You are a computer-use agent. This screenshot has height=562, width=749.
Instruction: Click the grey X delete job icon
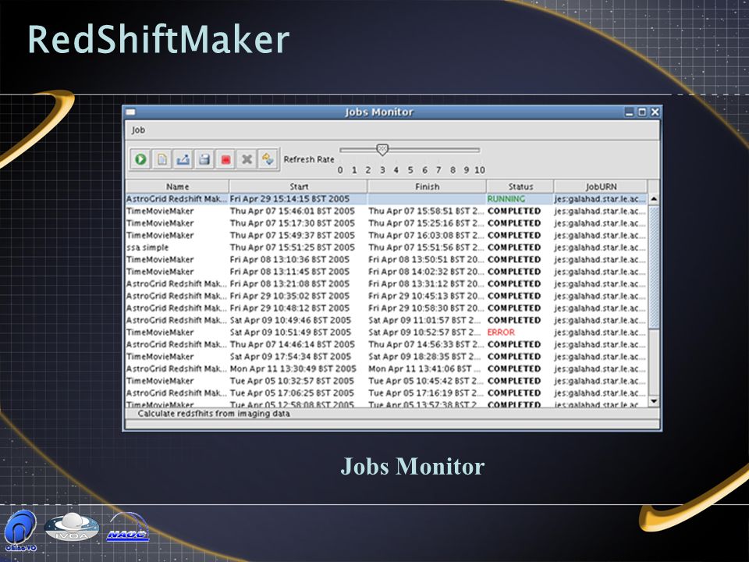(247, 159)
